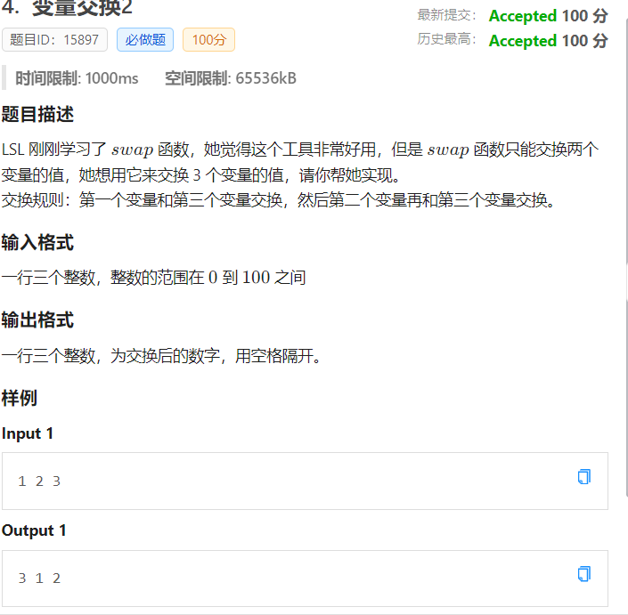The image size is (628, 615).
Task: Copy the Output 1 sample data
Action: (584, 574)
